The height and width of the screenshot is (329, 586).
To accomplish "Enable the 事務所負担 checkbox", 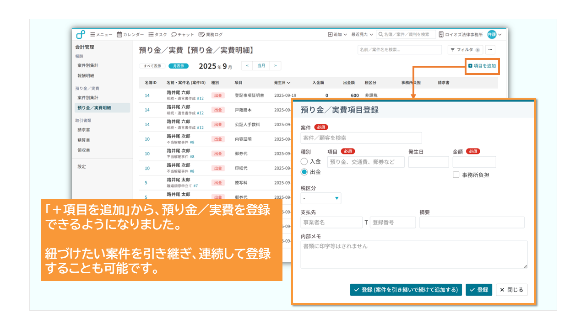I will [x=456, y=175].
